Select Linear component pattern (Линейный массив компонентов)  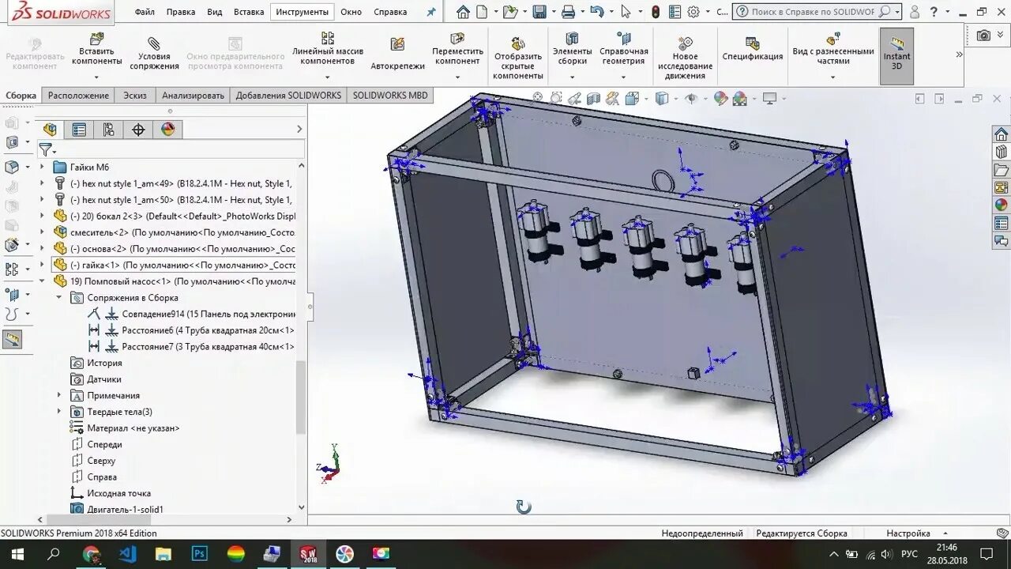point(328,50)
